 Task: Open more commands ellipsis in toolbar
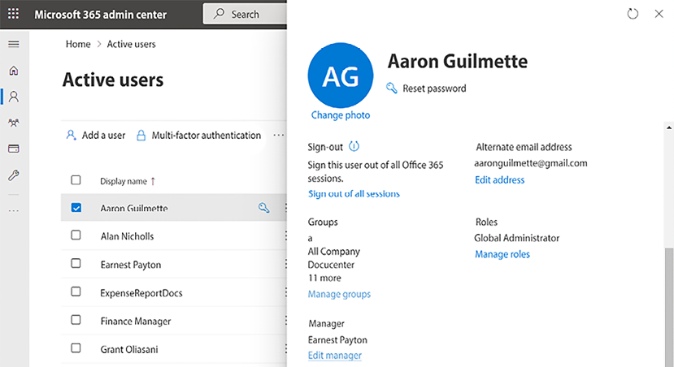[x=279, y=136]
